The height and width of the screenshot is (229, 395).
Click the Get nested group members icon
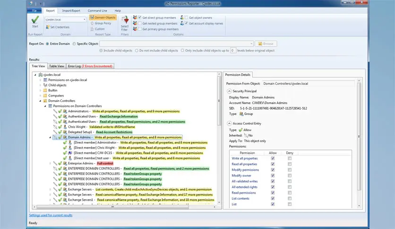pyautogui.click(x=135, y=23)
